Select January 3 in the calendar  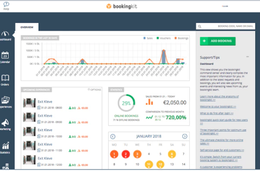point(137,154)
